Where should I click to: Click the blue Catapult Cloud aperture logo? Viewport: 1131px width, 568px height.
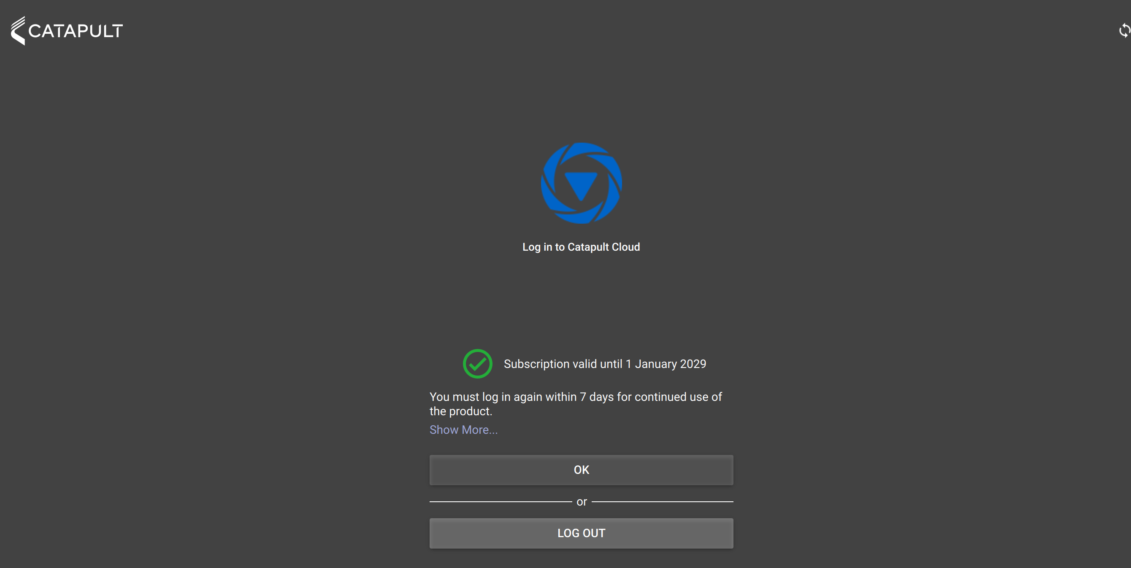(x=581, y=183)
